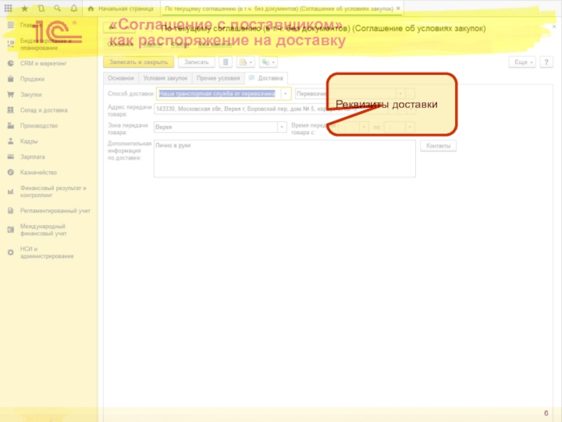Click the Контакты button
The image size is (562, 422).
click(438, 146)
